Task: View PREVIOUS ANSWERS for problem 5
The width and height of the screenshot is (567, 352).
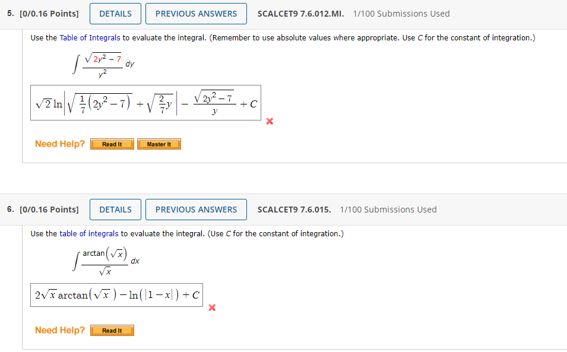Action: [196, 13]
